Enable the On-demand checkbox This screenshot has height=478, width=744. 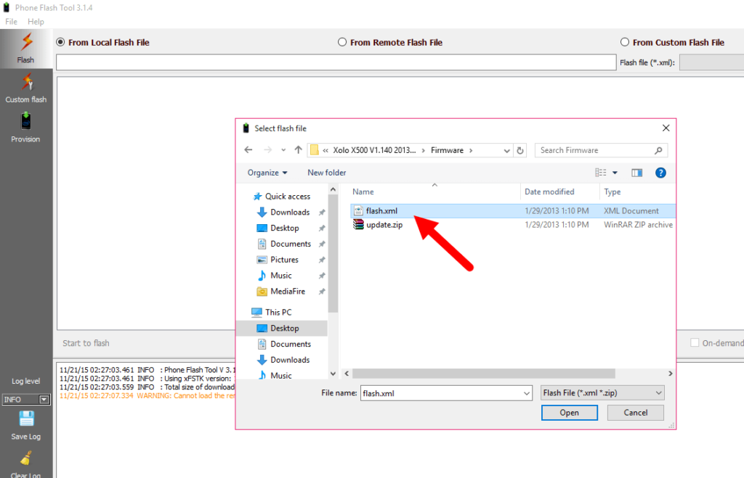[x=695, y=342]
